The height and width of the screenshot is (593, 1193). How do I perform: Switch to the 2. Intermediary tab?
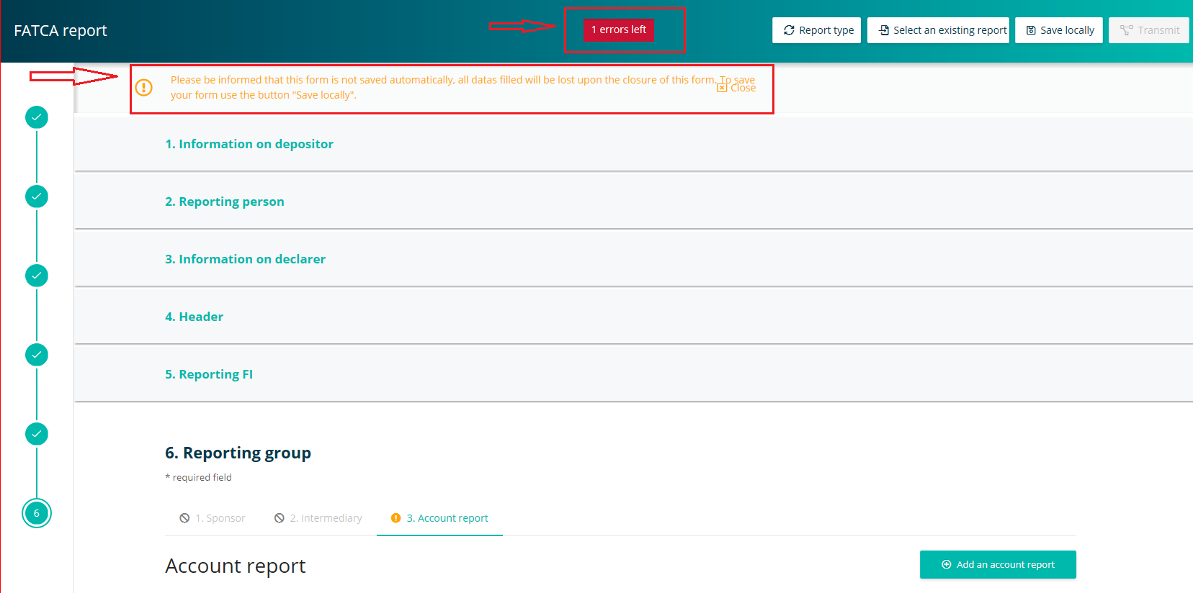click(x=318, y=518)
